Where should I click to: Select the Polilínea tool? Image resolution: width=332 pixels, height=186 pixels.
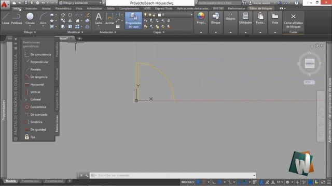17,19
